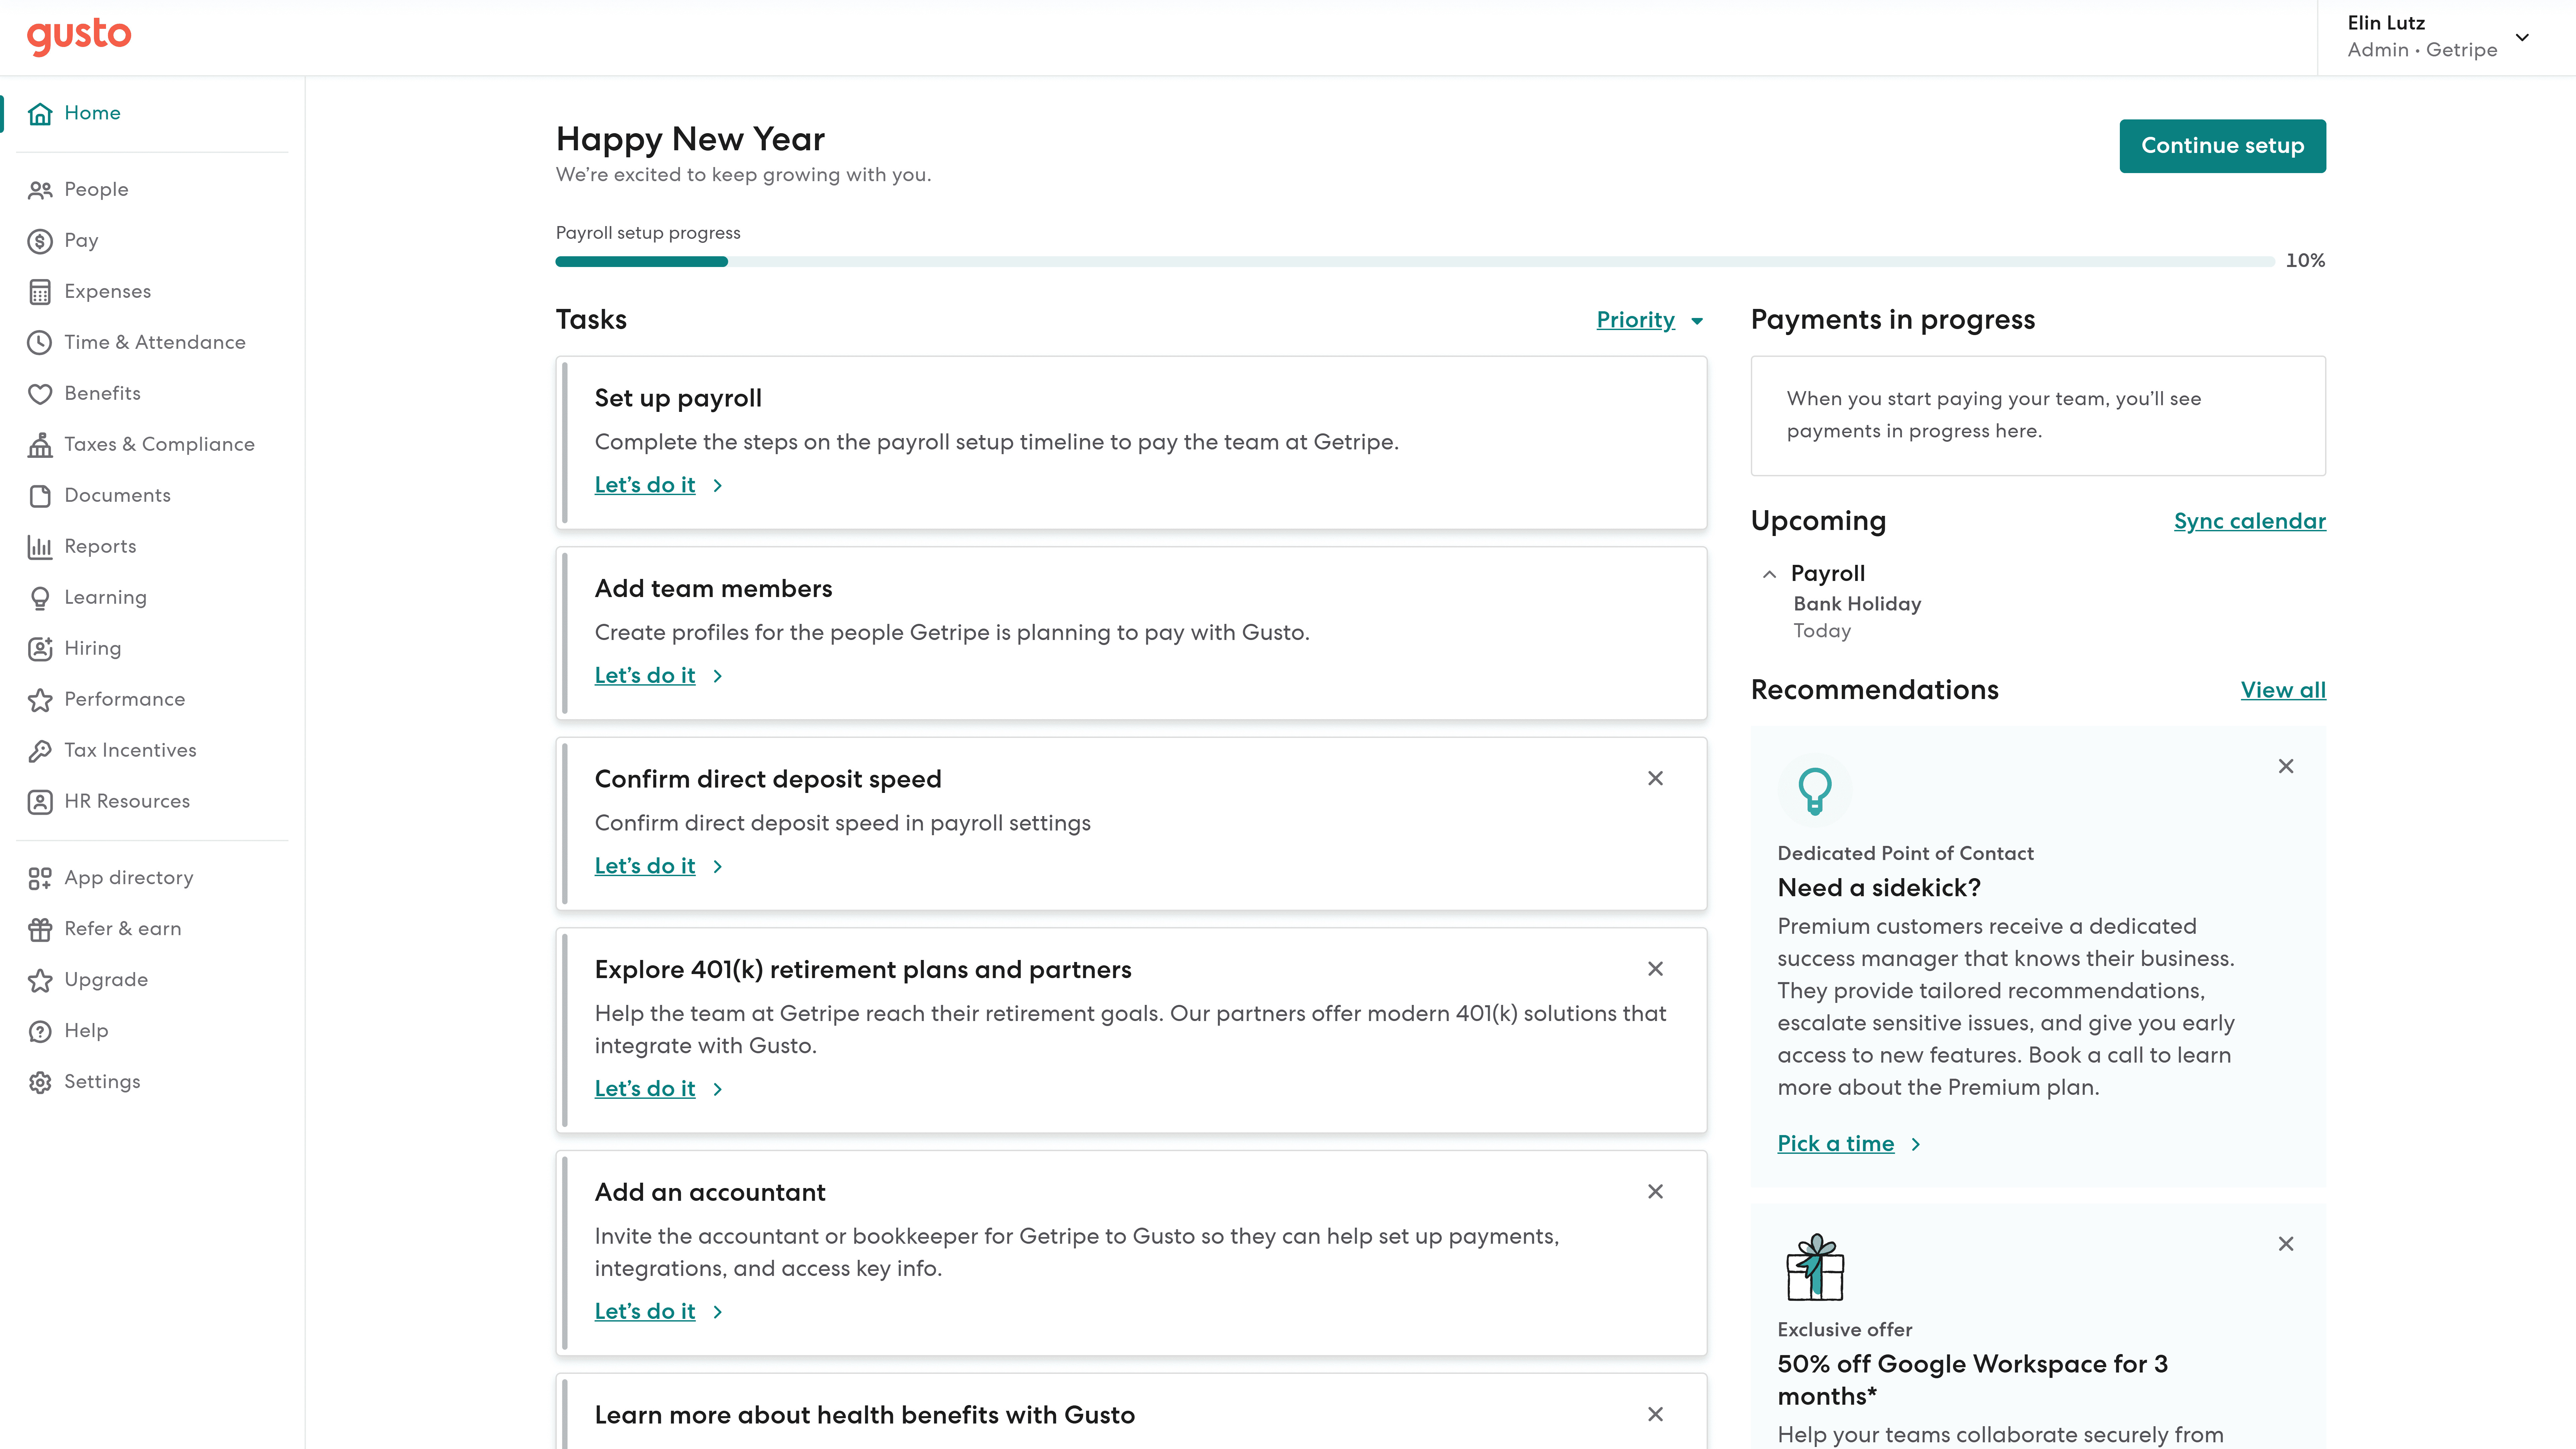Open Taxes & Compliance page
This screenshot has height=1449, width=2576.
tap(159, 445)
